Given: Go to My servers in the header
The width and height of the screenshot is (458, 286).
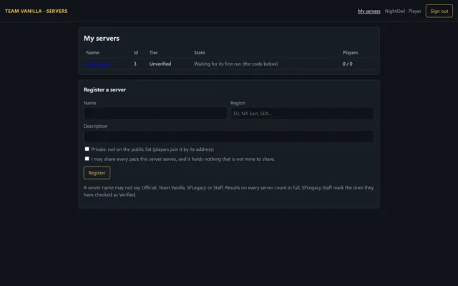Looking at the screenshot, I should tap(369, 11).
